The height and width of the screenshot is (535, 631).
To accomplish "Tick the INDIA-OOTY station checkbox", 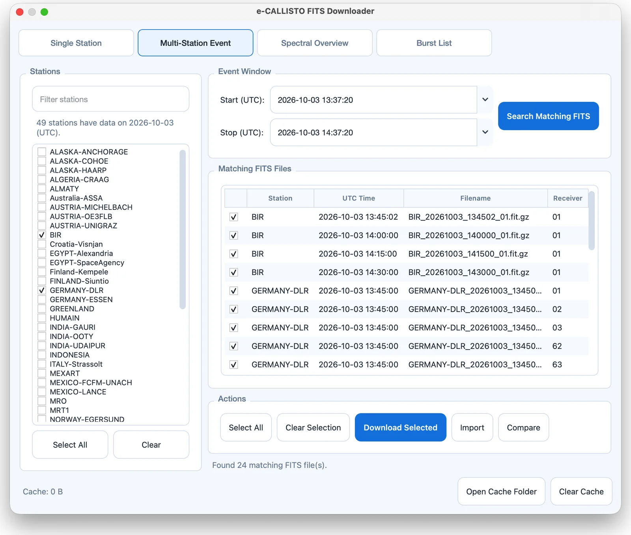I will coord(42,337).
